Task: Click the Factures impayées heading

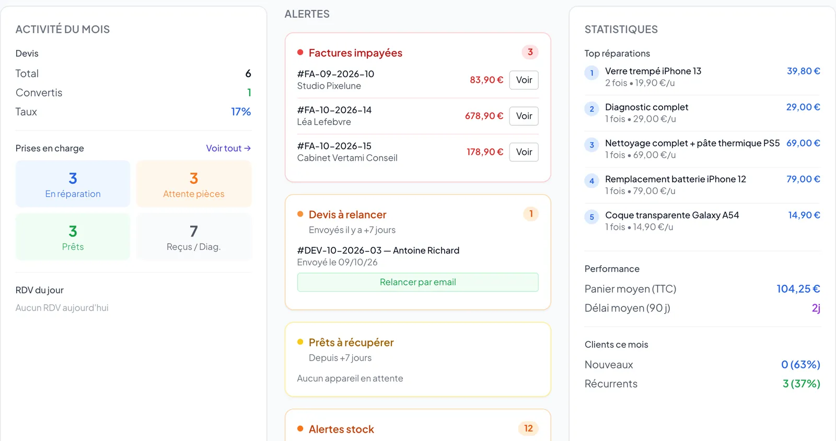Action: tap(355, 53)
